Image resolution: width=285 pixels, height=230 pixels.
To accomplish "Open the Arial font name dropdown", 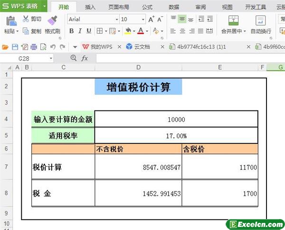I will point(117,19).
